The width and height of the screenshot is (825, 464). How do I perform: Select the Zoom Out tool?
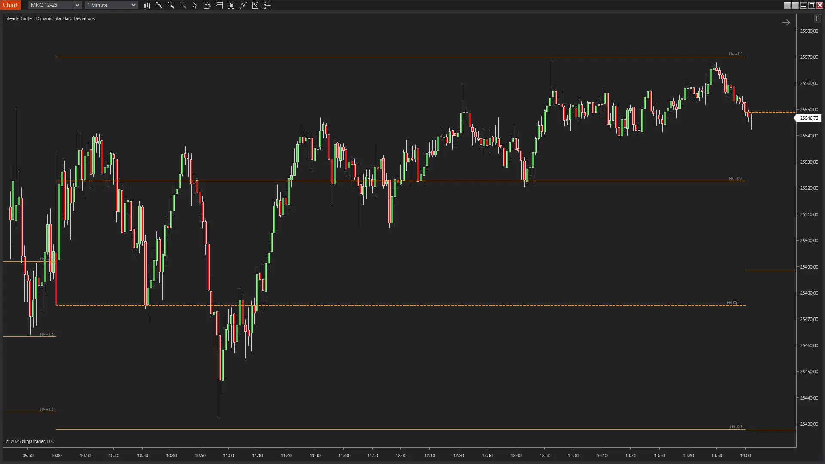pyautogui.click(x=183, y=5)
